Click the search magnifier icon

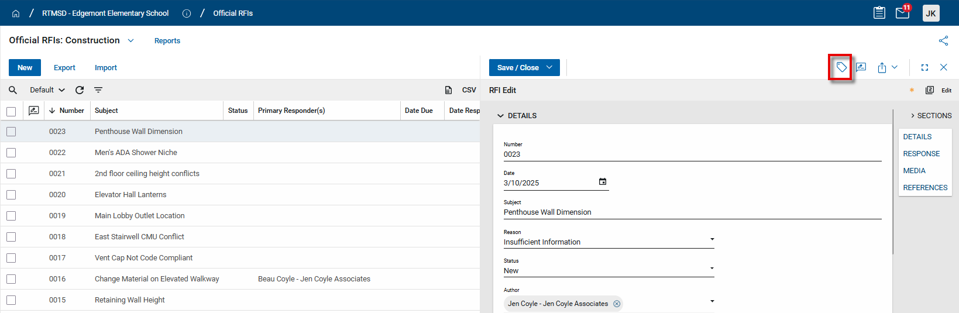(x=13, y=90)
